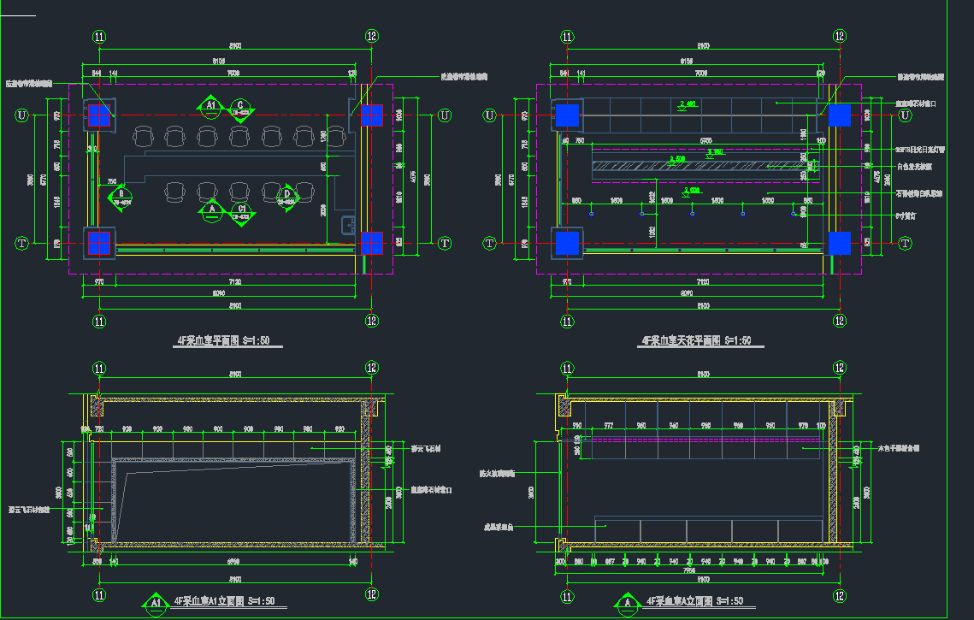Screen dimensions: 974x620
Task: Click the D section marker in floor plan
Action: click(287, 196)
